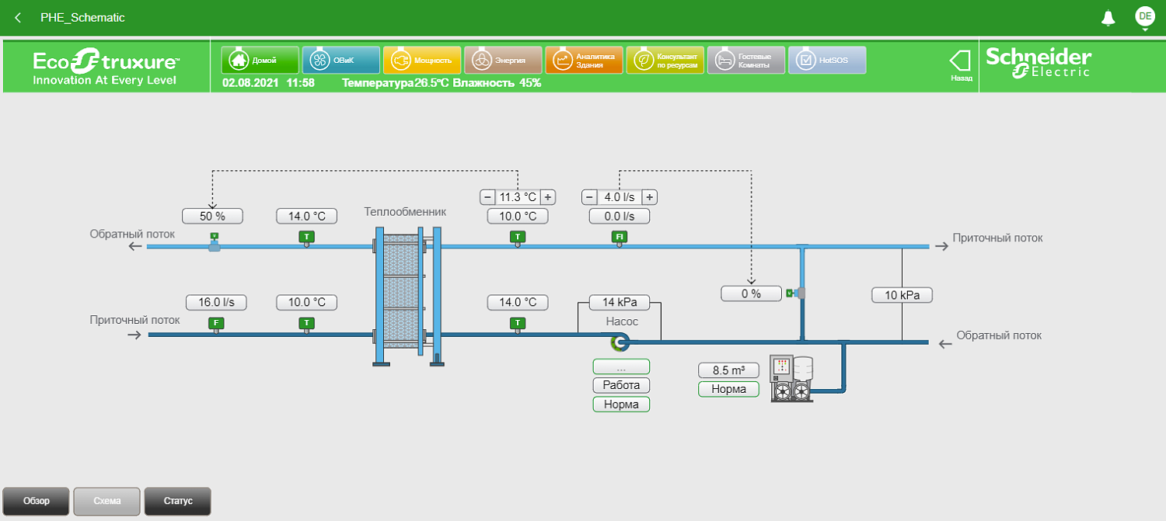Open the Энергия tab
The height and width of the screenshot is (521, 1166).
click(503, 60)
